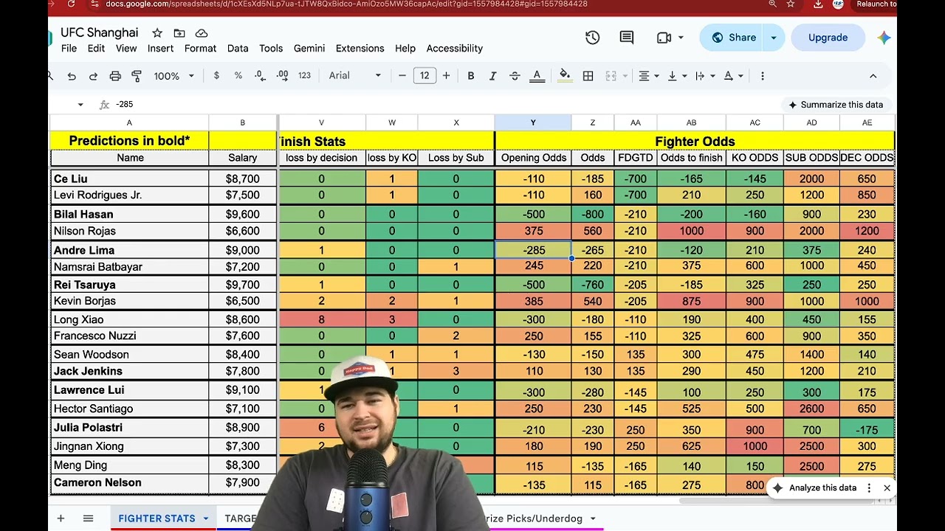
Task: Add a new sheet
Action: (x=61, y=518)
